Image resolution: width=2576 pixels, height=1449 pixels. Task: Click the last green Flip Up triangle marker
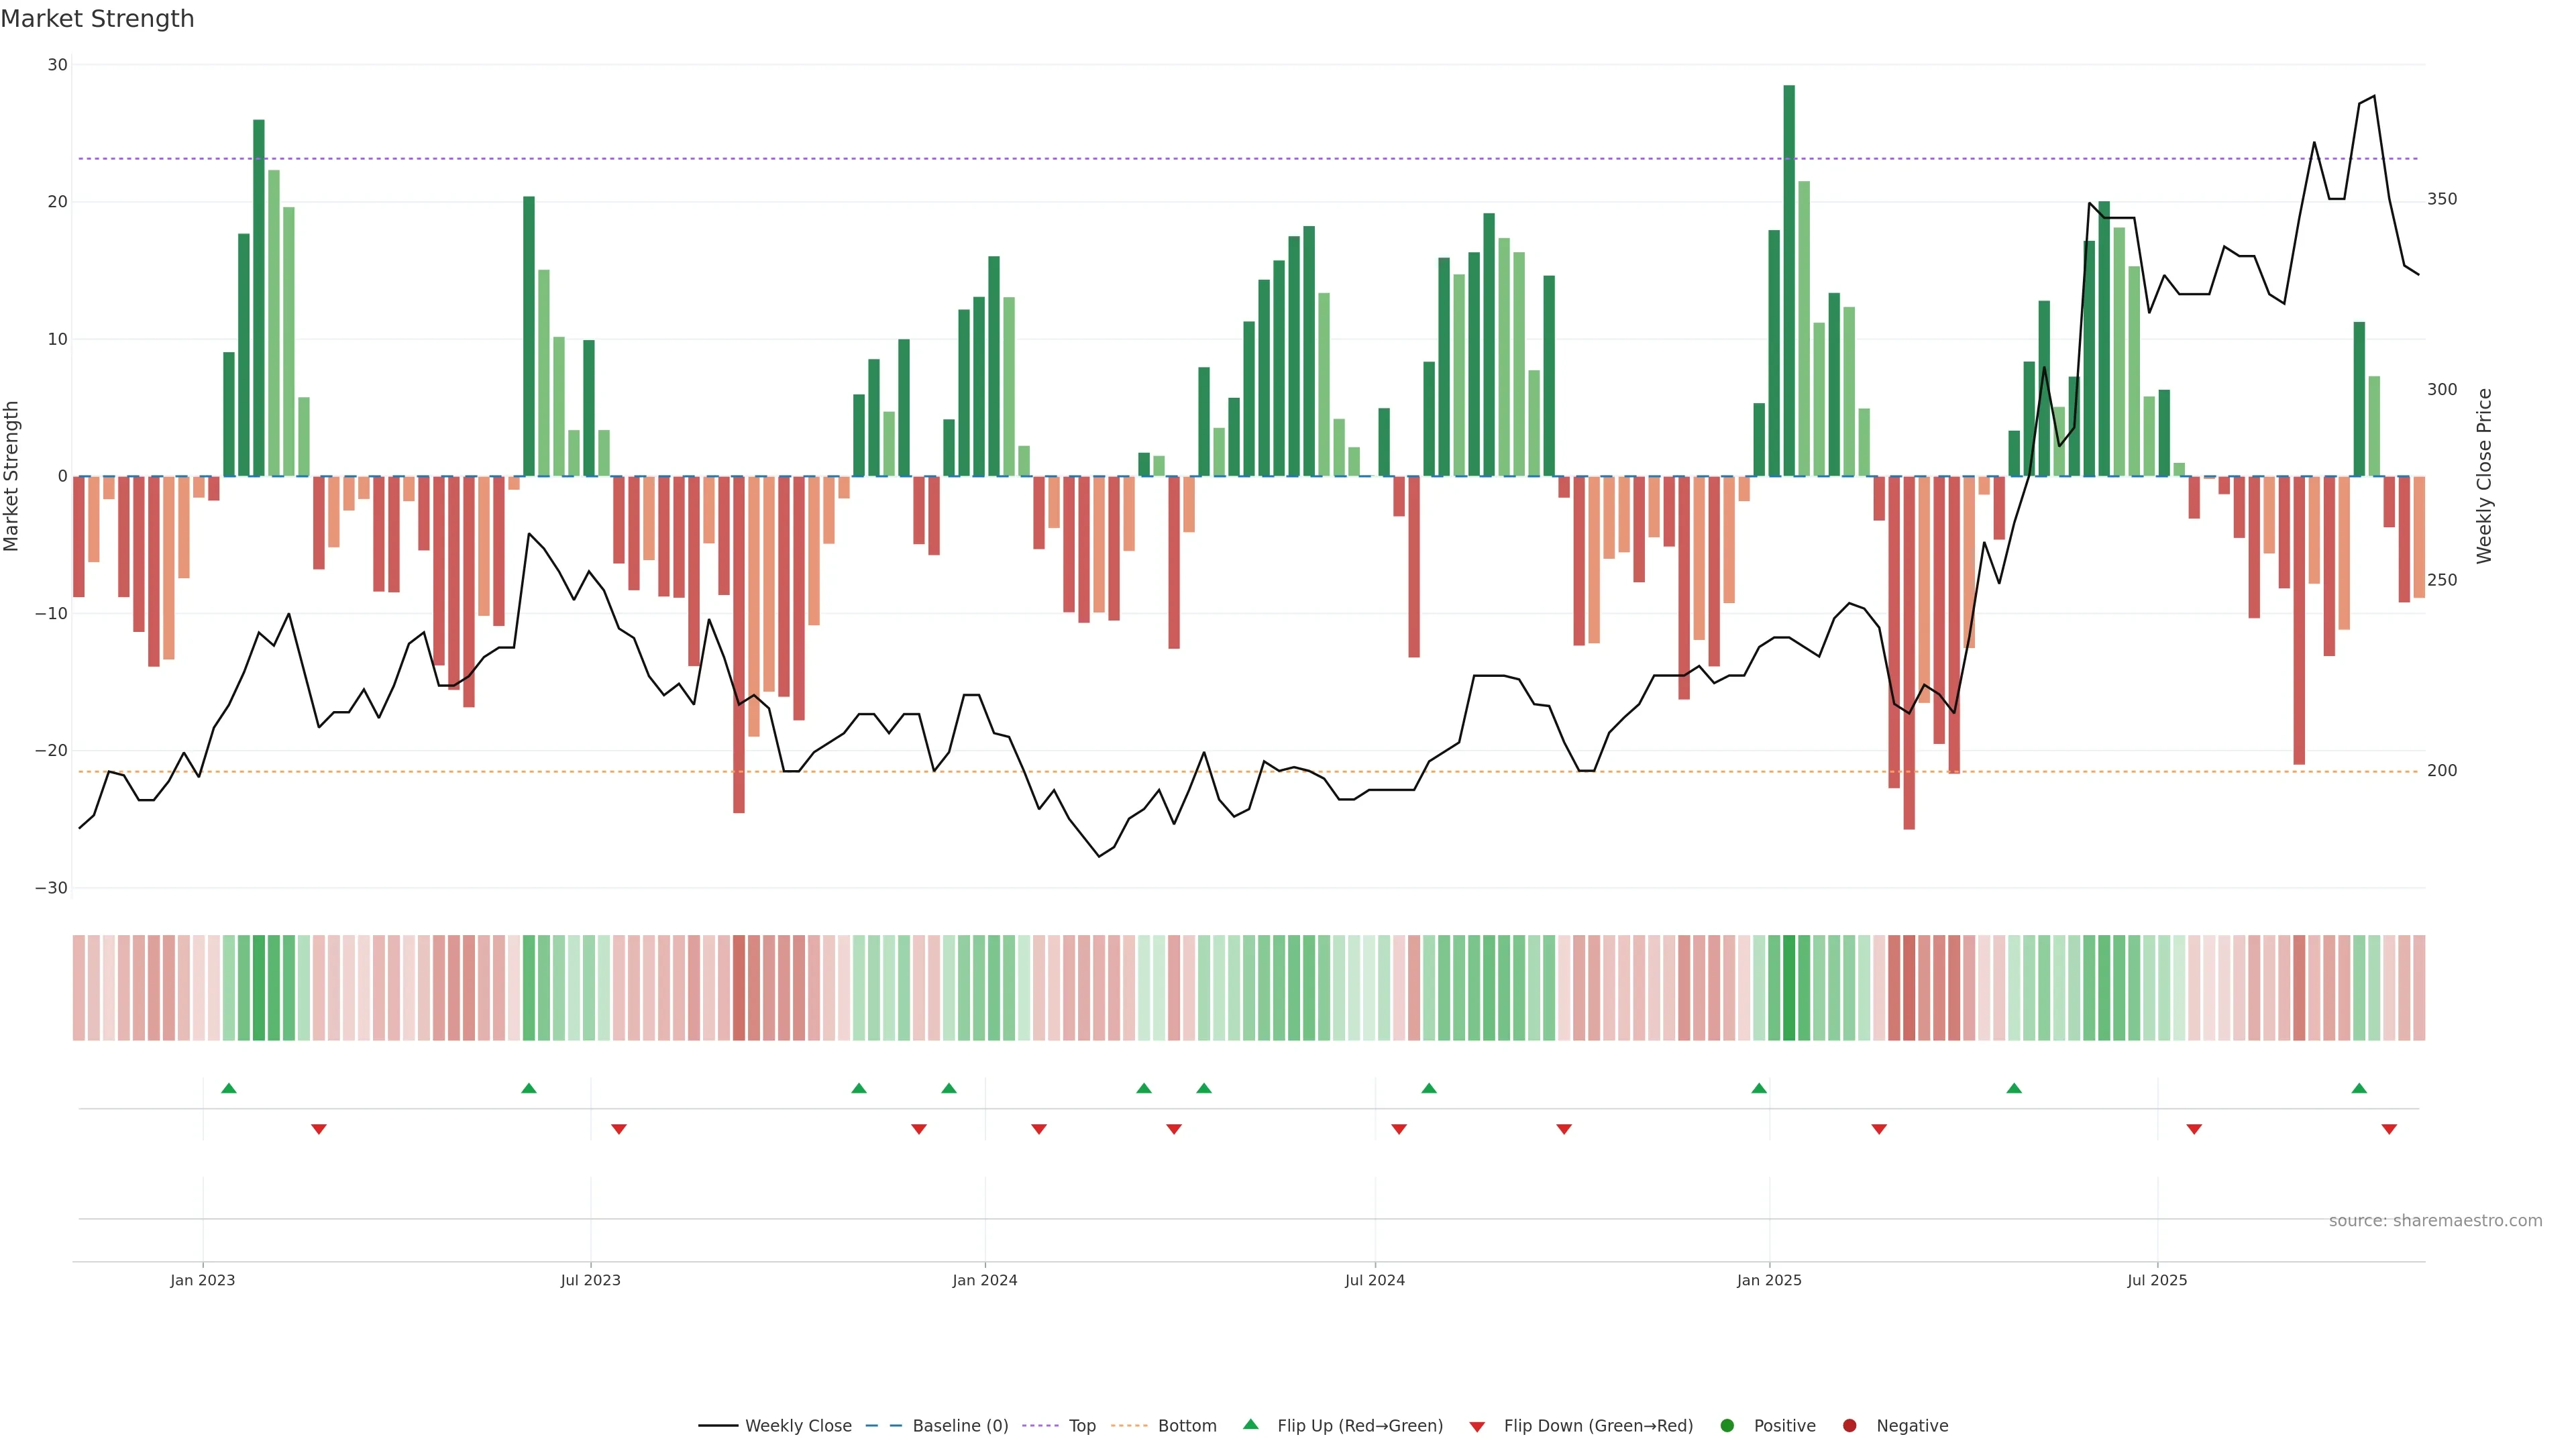[2359, 1088]
